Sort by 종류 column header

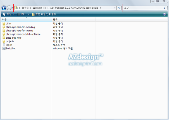pos(74,19)
